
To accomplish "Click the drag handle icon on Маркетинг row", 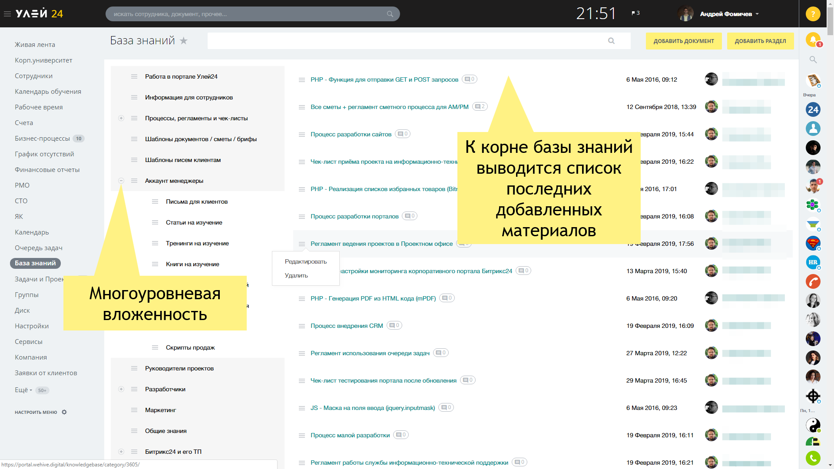I will 135,410.
